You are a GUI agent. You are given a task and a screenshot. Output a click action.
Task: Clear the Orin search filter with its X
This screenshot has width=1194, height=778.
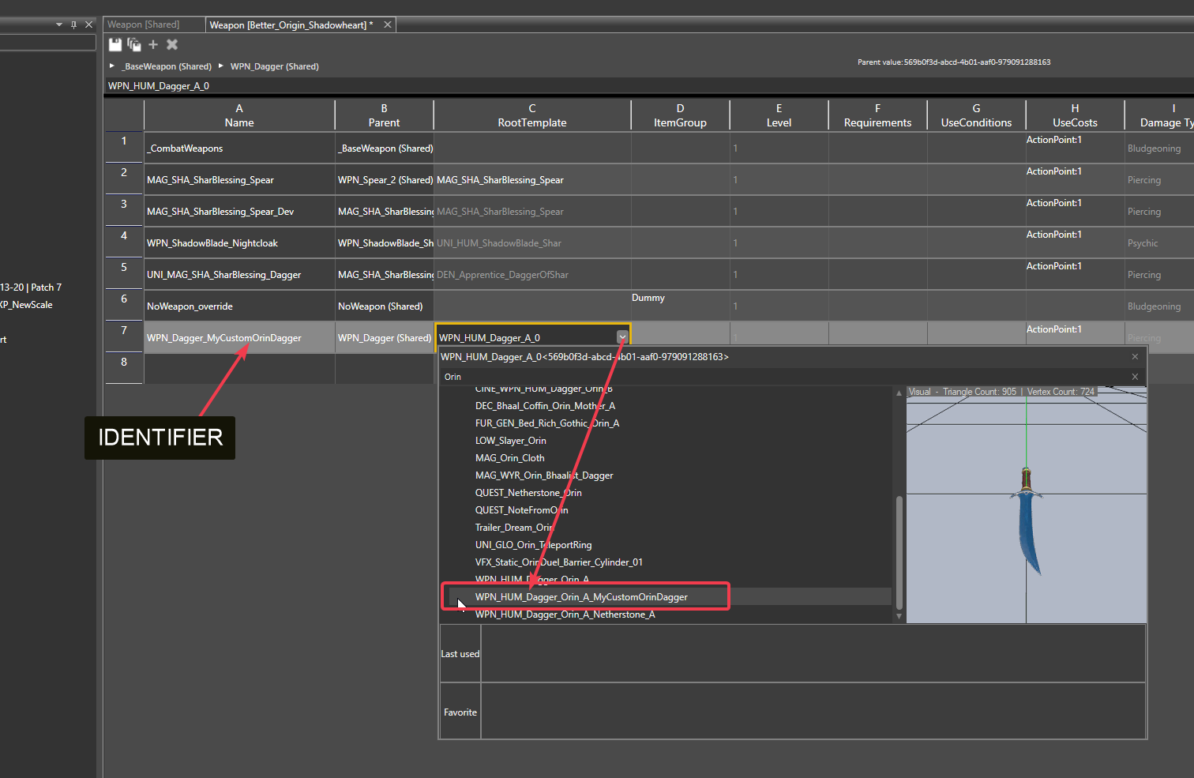(x=1135, y=377)
